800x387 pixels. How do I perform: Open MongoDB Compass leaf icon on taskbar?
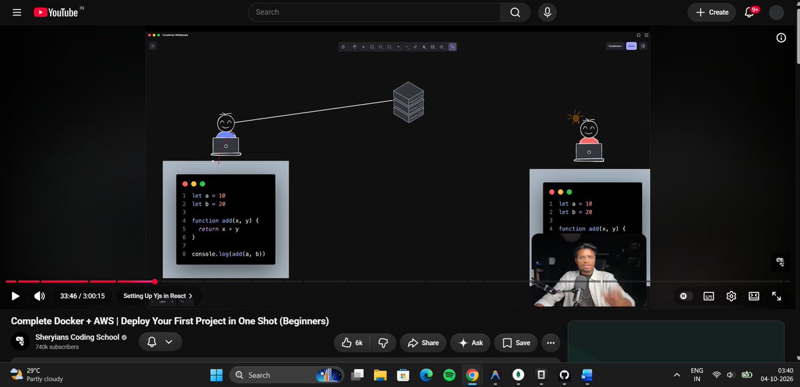[518, 375]
